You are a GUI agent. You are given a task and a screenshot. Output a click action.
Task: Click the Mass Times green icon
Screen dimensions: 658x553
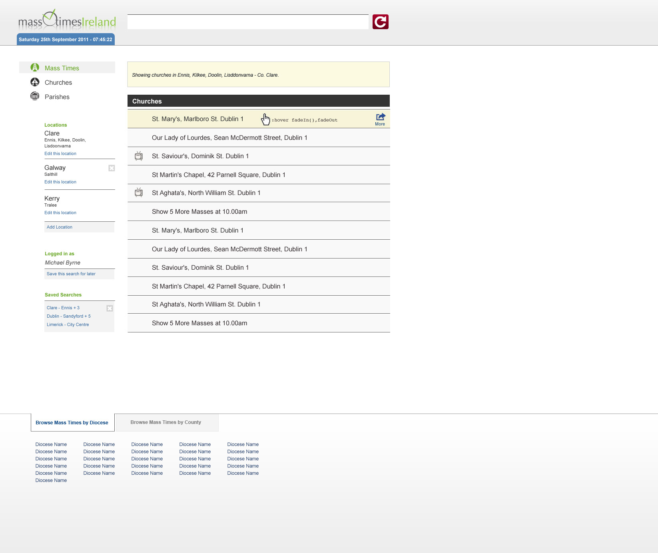tap(35, 68)
